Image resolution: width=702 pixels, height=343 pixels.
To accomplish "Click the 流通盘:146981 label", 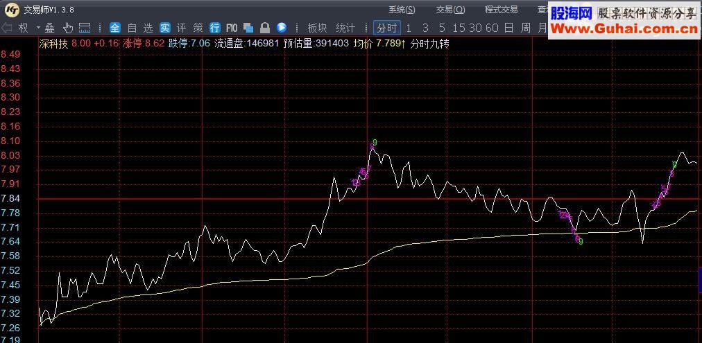I will [247, 44].
